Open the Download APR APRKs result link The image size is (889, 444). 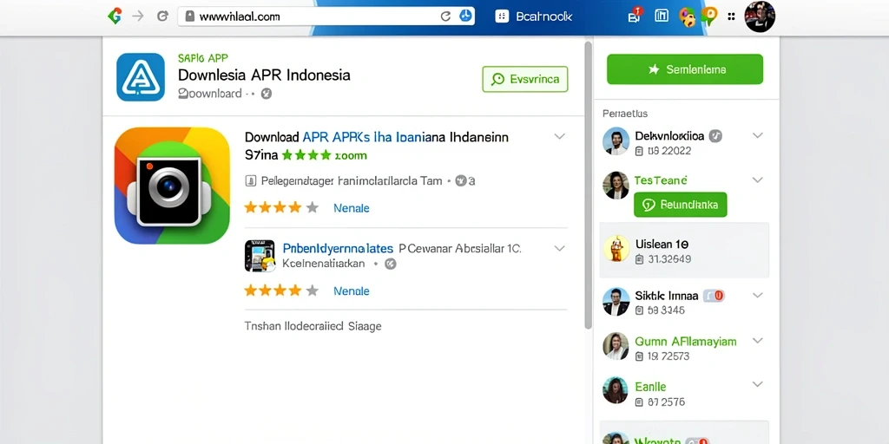(377, 137)
